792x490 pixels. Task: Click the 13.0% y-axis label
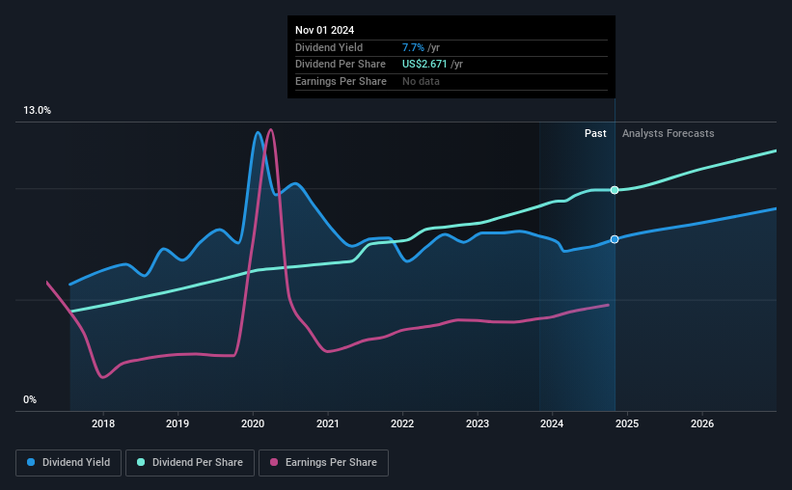[x=37, y=111]
